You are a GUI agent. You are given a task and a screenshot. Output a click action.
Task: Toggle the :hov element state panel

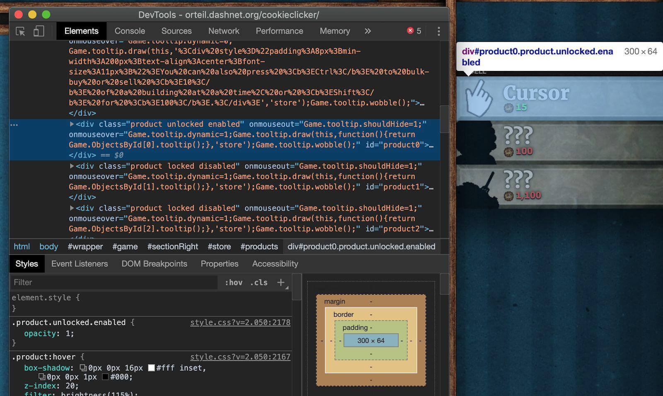point(234,282)
